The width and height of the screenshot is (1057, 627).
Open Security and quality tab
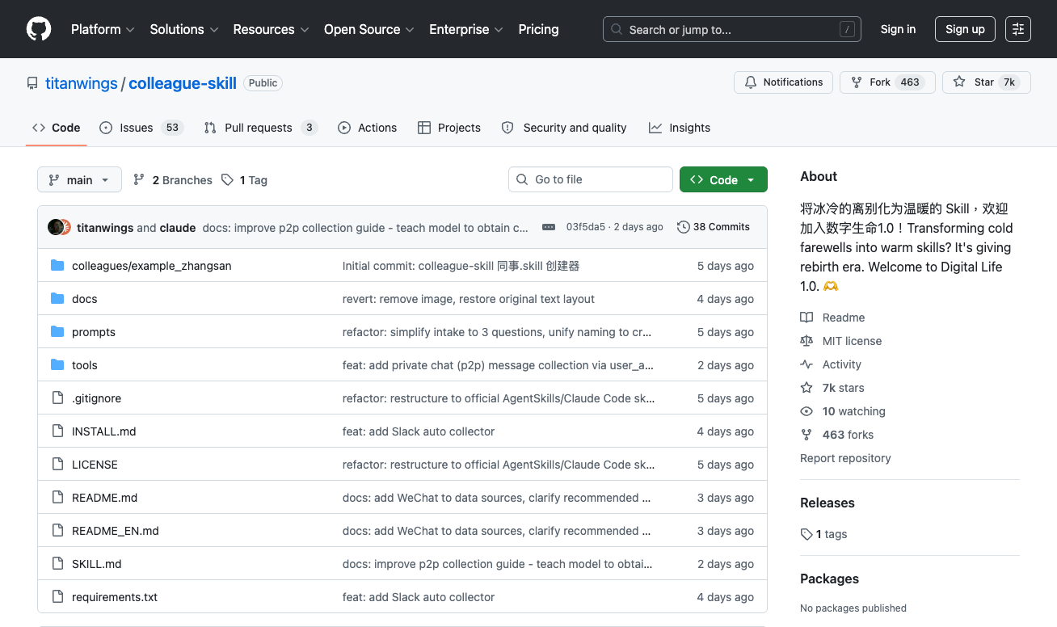pos(563,128)
